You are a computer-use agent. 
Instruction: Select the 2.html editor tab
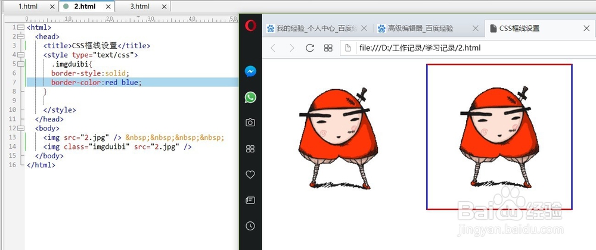[x=85, y=7]
